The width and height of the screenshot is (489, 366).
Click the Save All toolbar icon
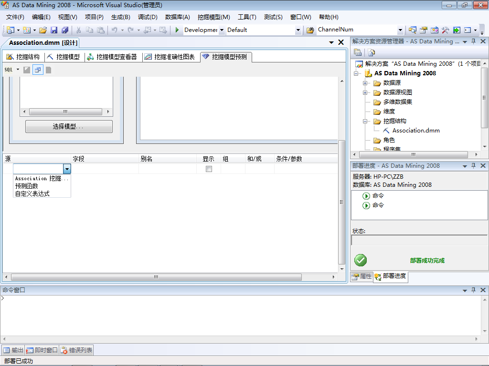(65, 30)
